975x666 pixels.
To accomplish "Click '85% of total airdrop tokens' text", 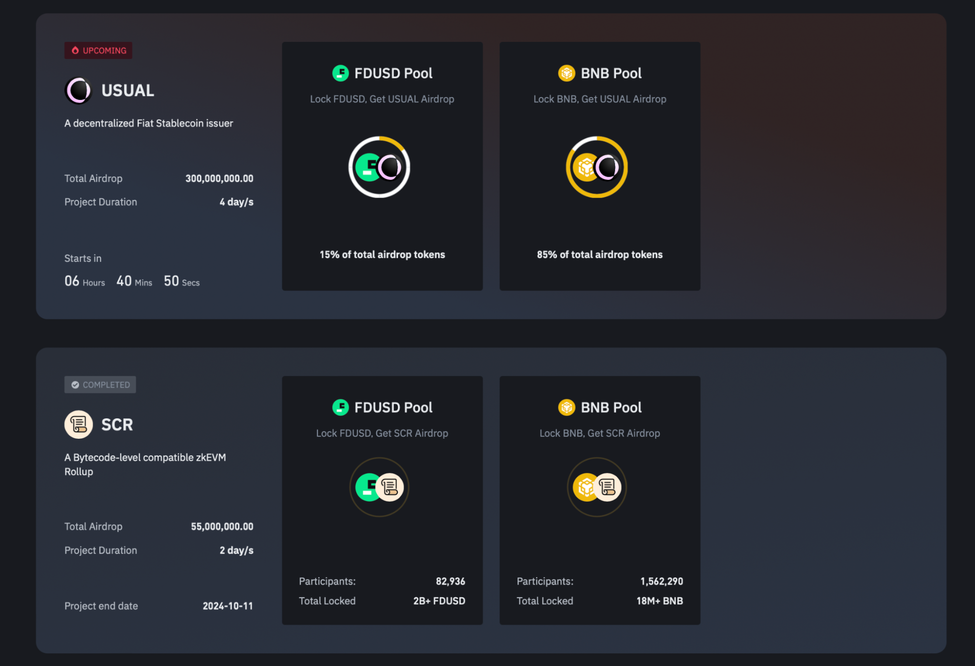I will (x=600, y=255).
